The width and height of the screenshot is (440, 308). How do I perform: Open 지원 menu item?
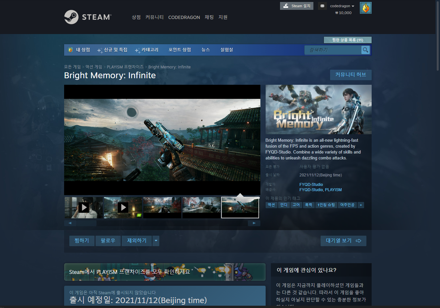pos(223,17)
